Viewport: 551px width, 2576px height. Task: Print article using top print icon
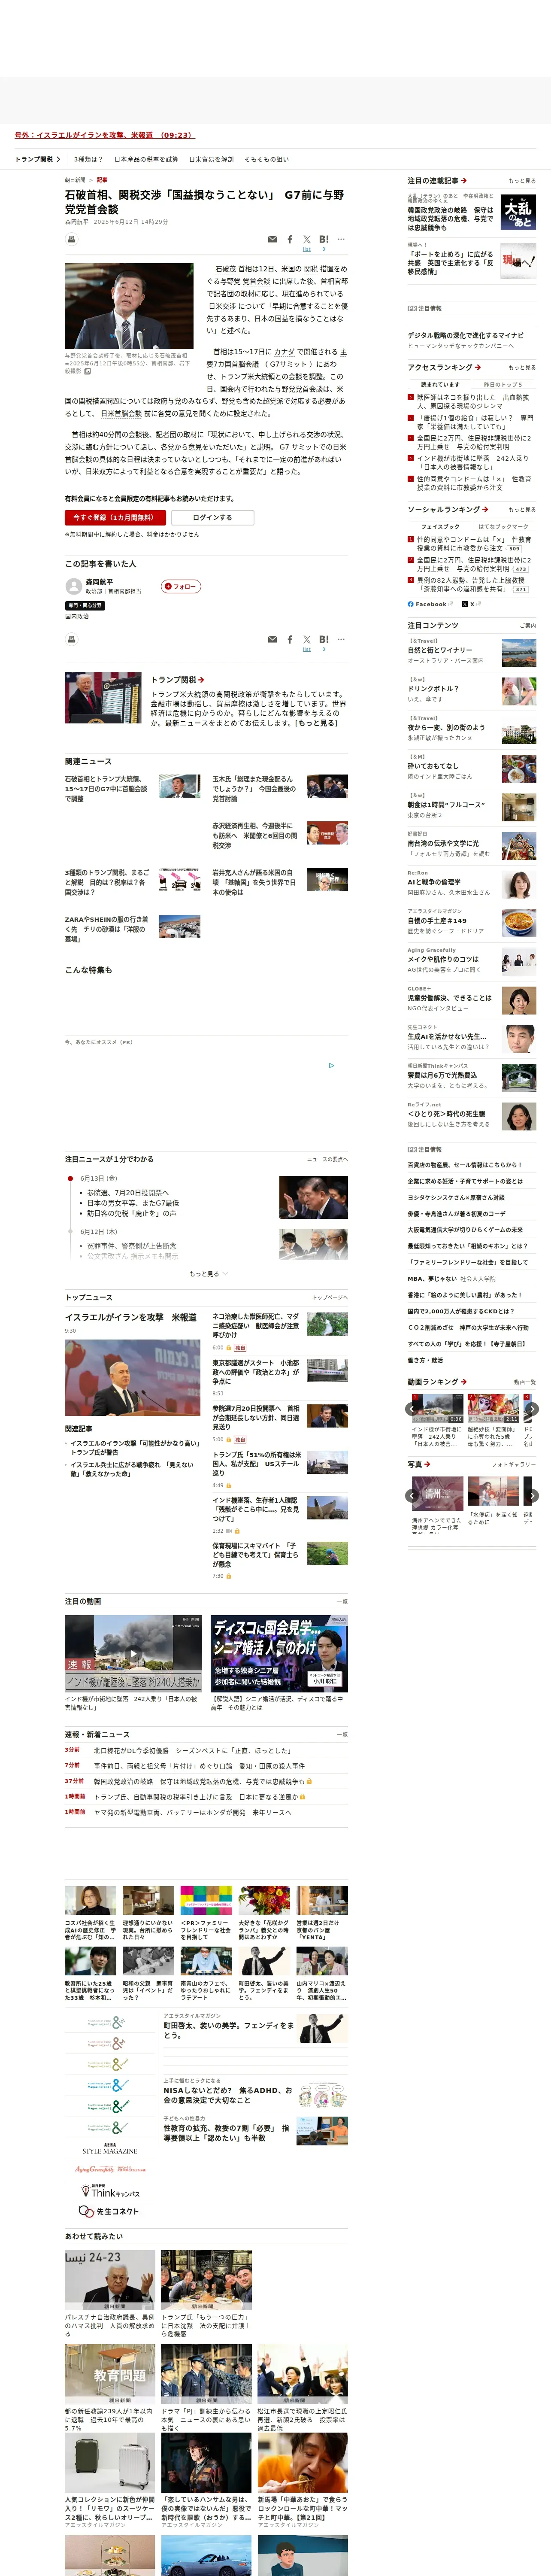pos(71,240)
